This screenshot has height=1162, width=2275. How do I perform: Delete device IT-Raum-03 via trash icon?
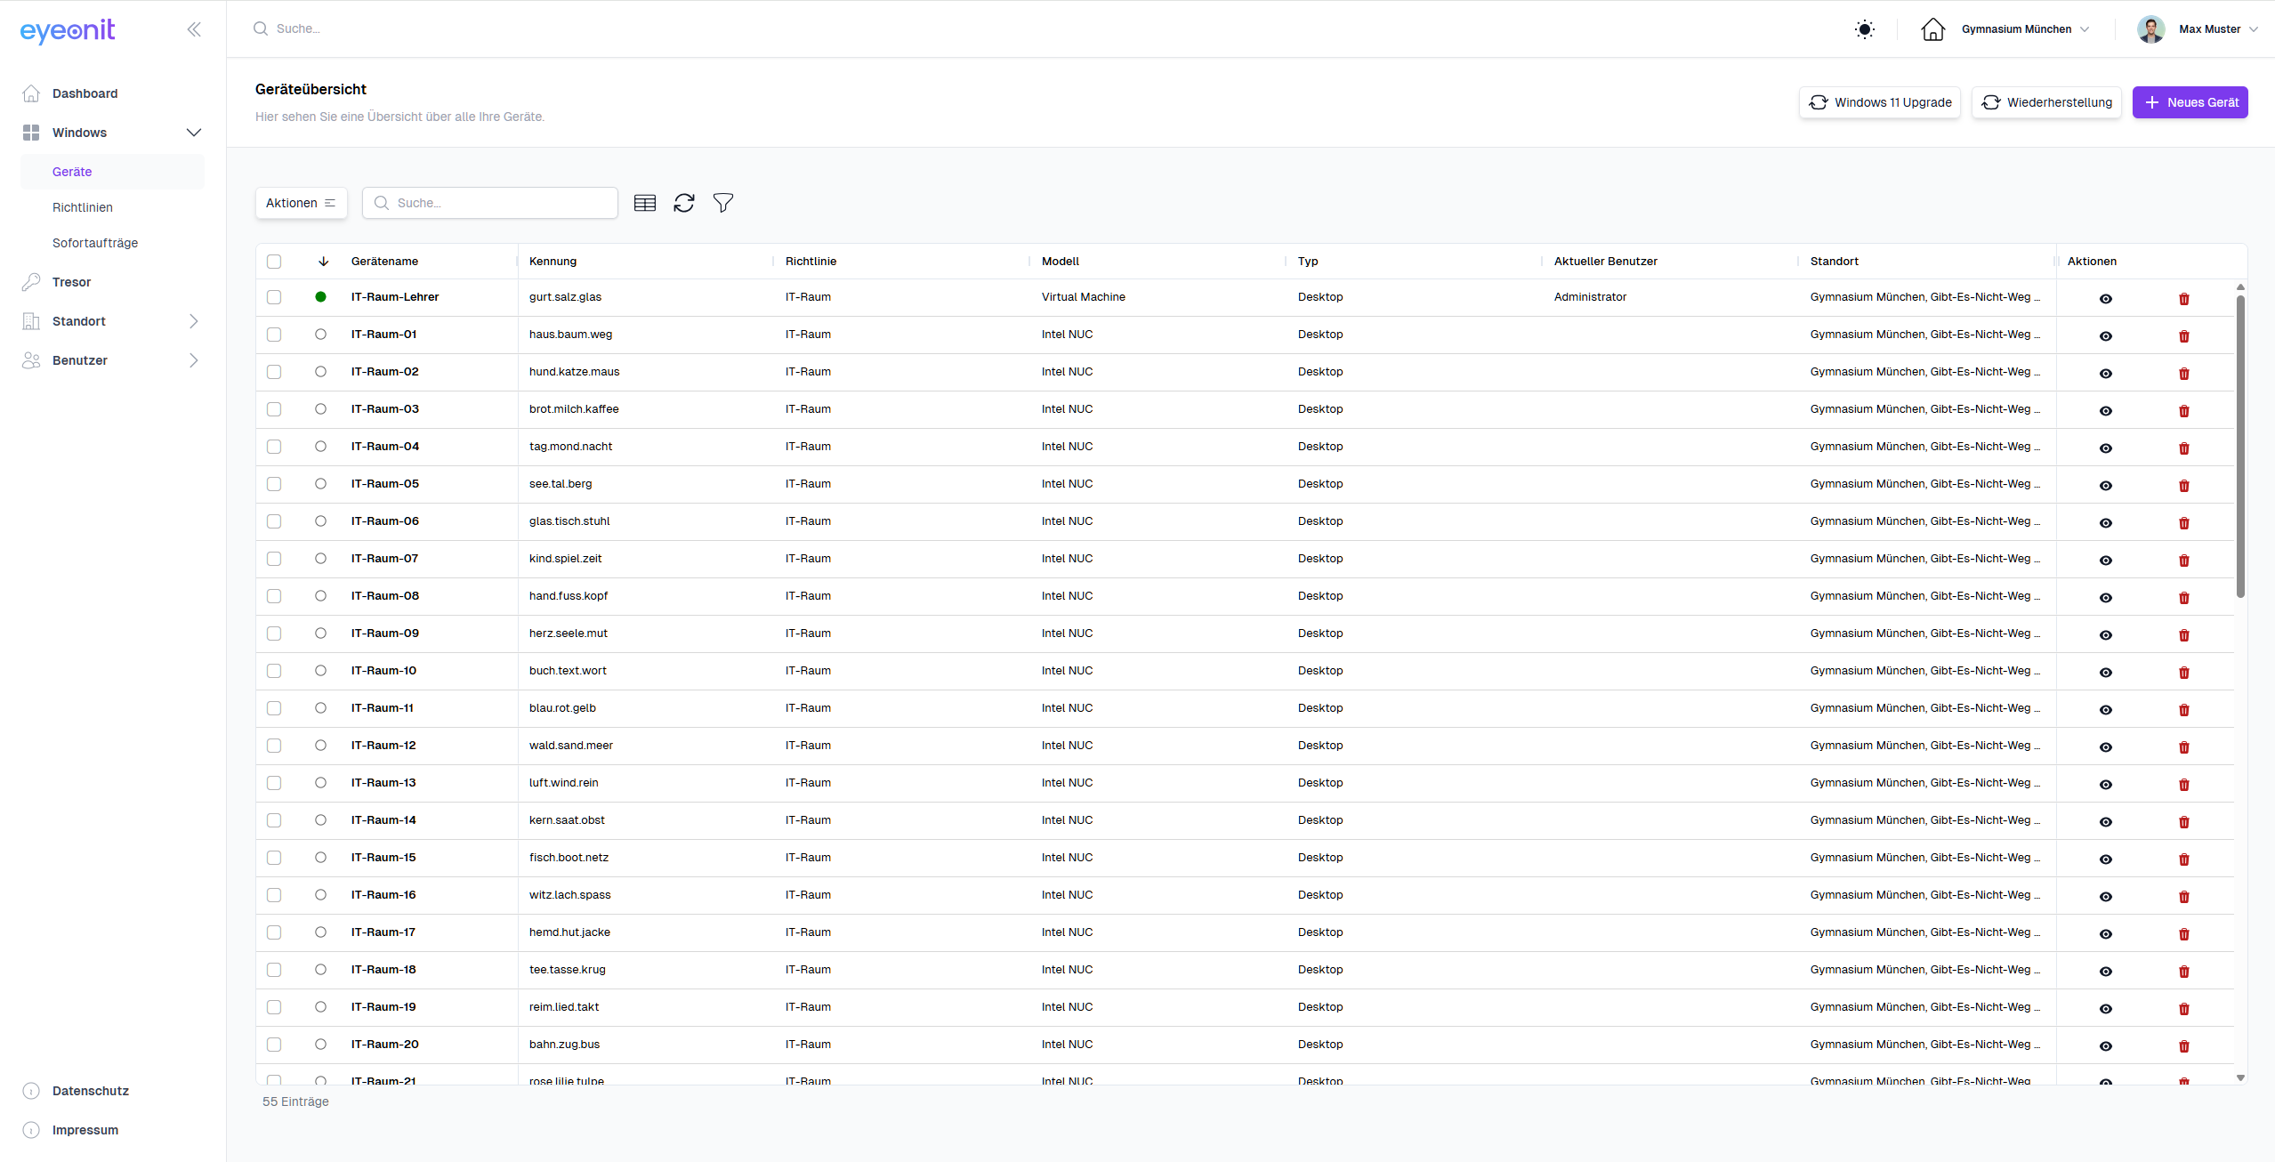(2183, 410)
